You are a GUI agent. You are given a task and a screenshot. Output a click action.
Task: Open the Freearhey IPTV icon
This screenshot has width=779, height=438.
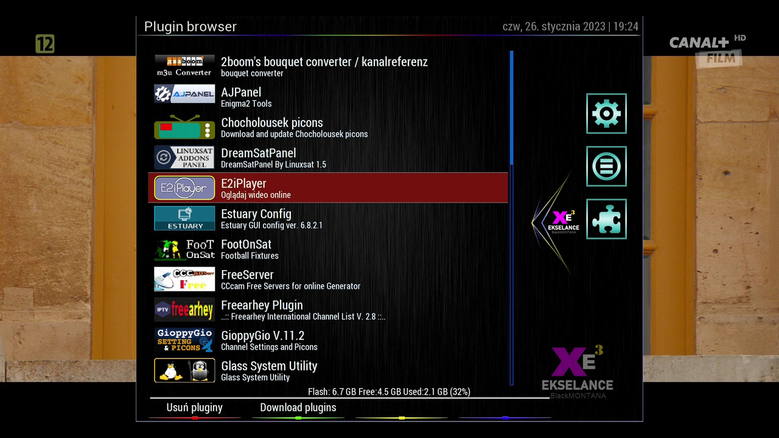(184, 310)
